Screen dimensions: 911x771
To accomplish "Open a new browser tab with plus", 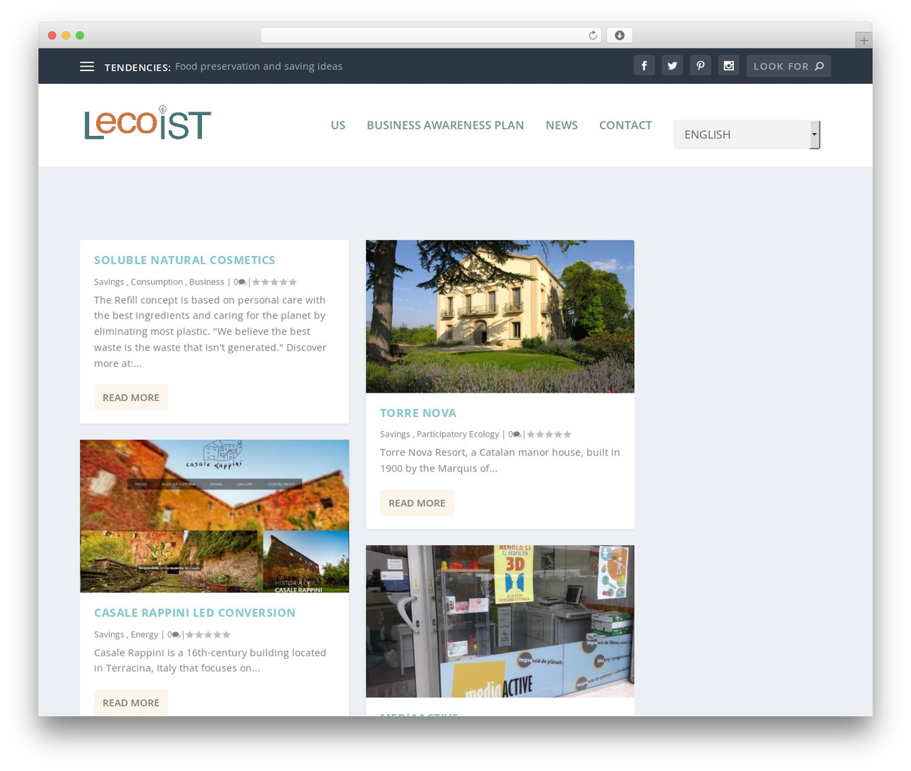I will point(863,41).
